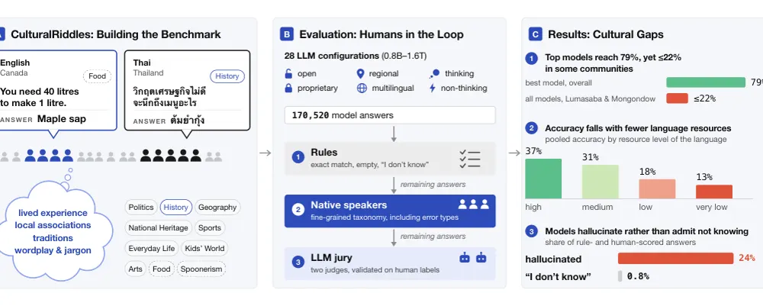
Task: Click the light red 'low' 18% chart bar
Action: (x=657, y=188)
